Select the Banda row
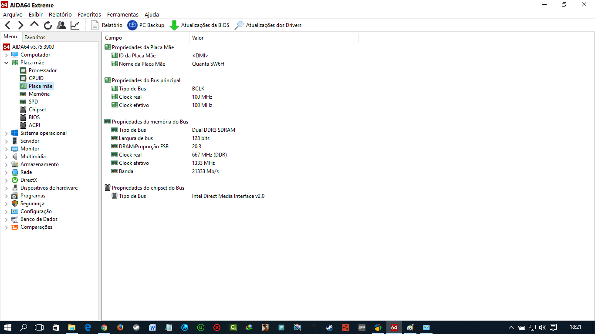 [126, 171]
